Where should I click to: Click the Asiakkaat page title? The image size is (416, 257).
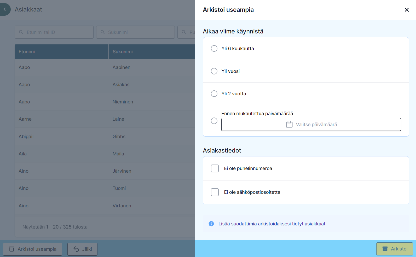28,9
